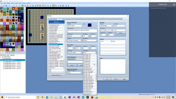
Task: Choose the Flood Fill tool
Action: 38,5
